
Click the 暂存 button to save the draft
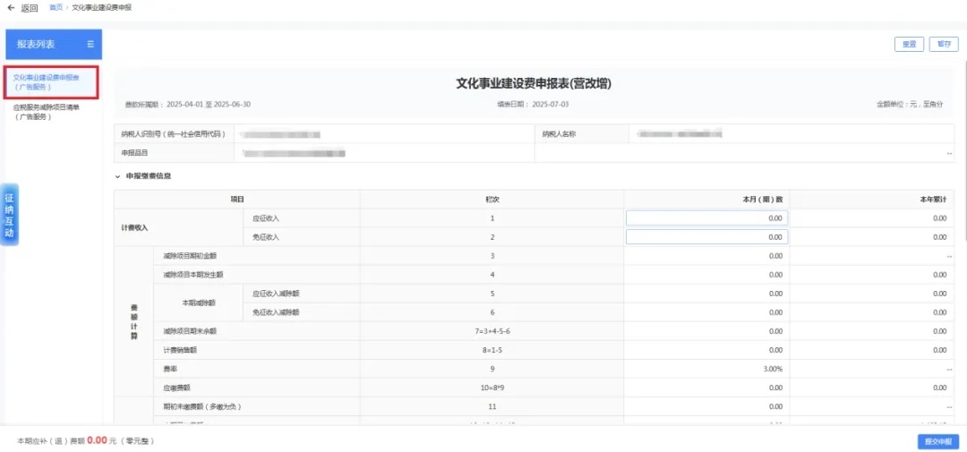[944, 44]
